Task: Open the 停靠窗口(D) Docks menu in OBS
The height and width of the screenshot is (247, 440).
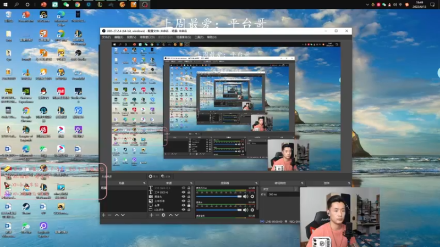Action: [x=147, y=37]
